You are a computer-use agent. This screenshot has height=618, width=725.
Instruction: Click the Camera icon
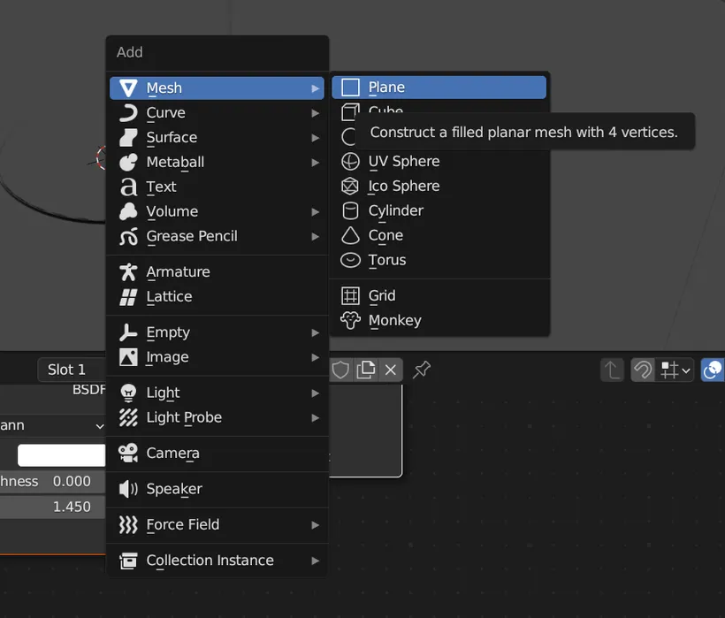(128, 453)
